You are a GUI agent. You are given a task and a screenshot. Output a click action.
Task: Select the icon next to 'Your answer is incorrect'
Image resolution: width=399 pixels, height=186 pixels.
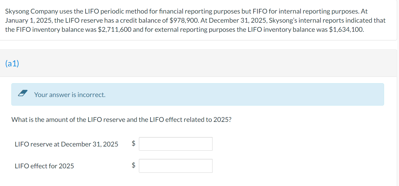tap(23, 94)
